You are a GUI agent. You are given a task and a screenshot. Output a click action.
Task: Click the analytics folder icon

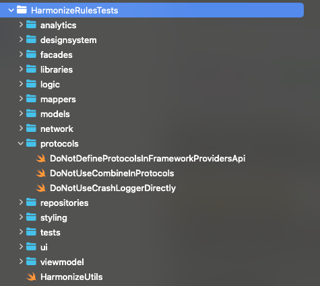click(x=31, y=25)
